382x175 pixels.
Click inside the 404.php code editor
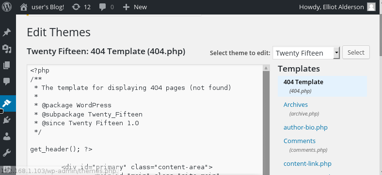[145, 120]
